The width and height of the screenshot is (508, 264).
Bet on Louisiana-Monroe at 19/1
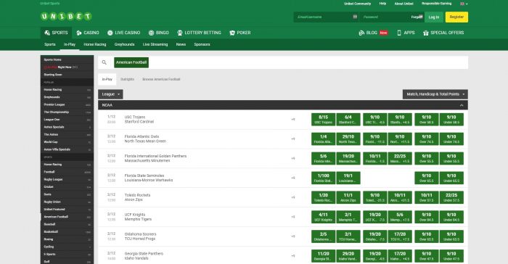[x=348, y=178]
